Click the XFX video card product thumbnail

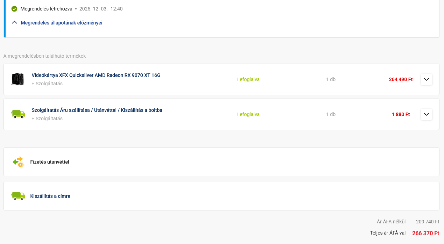coord(17,79)
